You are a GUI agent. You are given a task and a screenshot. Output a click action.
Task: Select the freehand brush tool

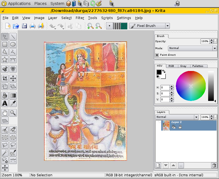point(5,37)
